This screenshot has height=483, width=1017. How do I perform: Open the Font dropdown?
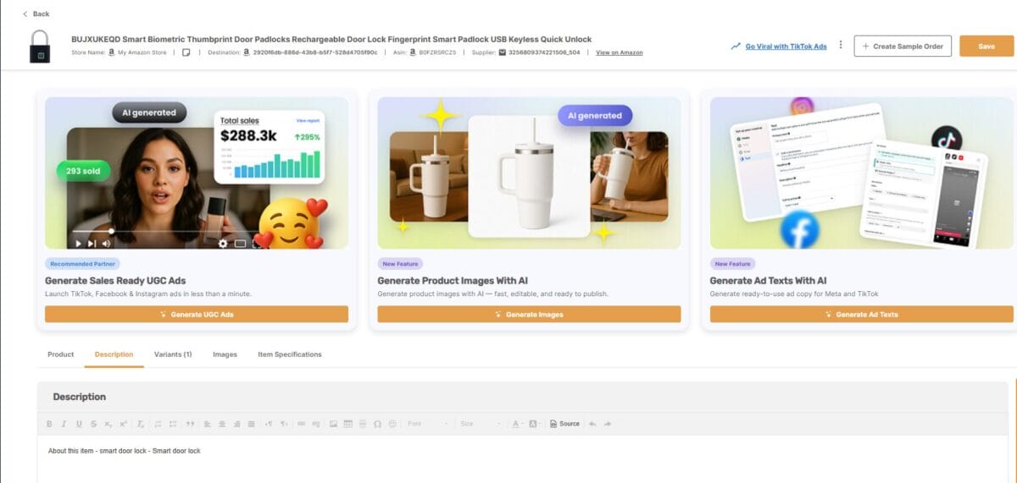coord(427,424)
